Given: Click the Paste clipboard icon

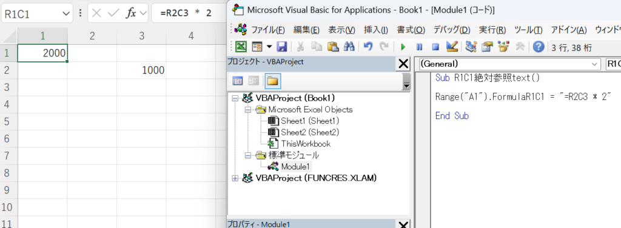Looking at the screenshot, I should [333, 47].
